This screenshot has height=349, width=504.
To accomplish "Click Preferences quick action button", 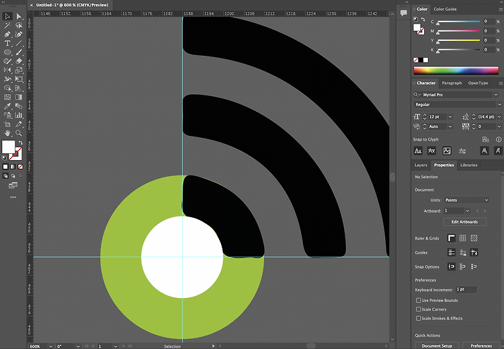I will pos(481,346).
